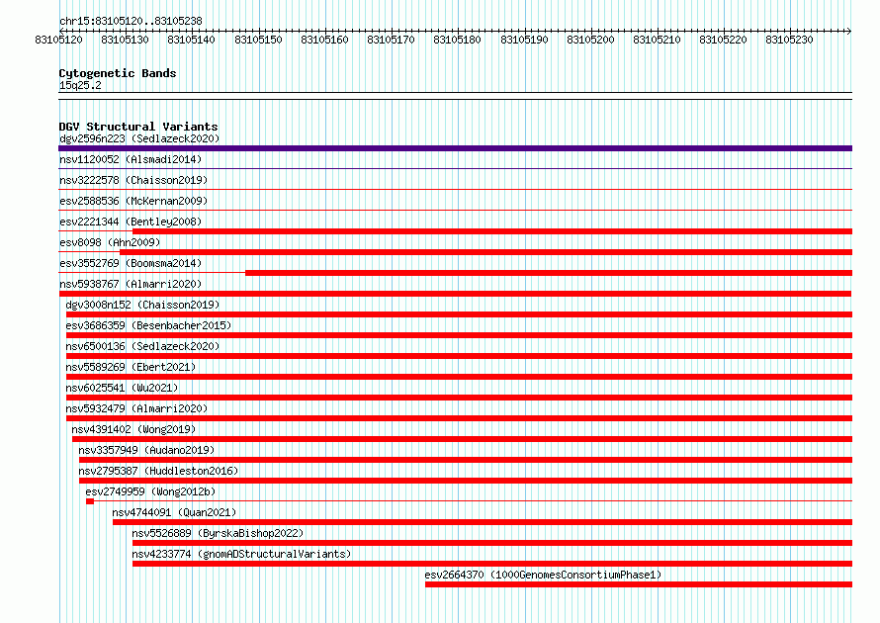Open the nsv5932479 (Almarri2020) variant label
880x623 pixels.
click(x=136, y=408)
